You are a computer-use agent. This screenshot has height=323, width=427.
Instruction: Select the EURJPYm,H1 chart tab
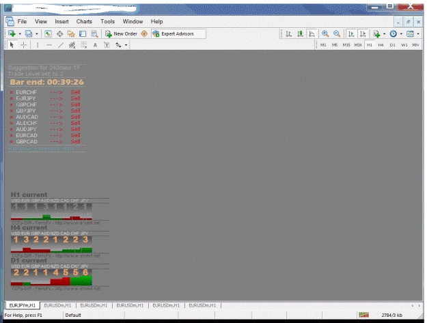tap(23, 305)
